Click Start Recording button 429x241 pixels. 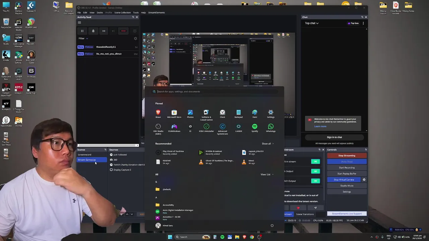coord(347,168)
